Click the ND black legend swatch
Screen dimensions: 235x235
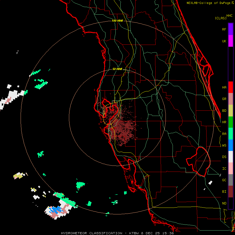(231, 203)
